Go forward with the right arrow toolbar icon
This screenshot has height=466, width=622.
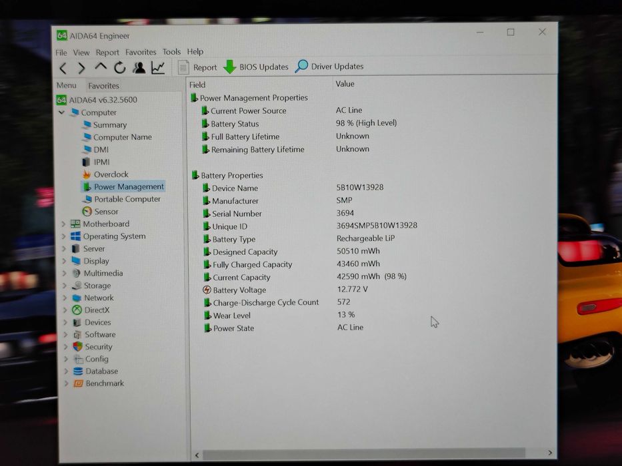(x=81, y=68)
